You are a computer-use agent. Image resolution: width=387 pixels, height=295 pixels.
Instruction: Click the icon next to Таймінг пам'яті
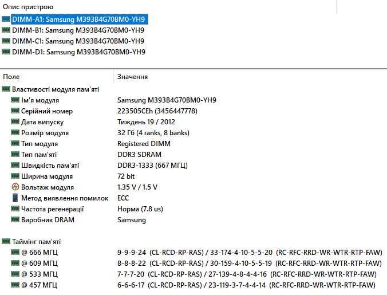[6, 241]
